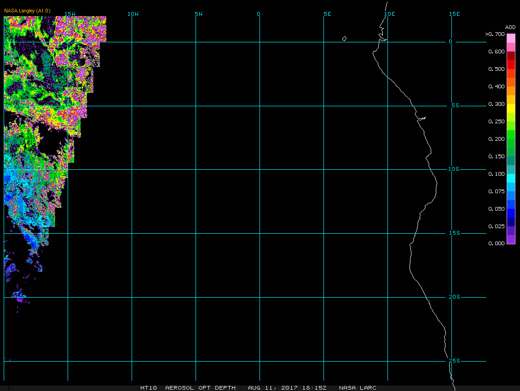The image size is (520, 391).
Task: Click the AEROSOL OPT DEPTH caption
Action: coord(200,388)
